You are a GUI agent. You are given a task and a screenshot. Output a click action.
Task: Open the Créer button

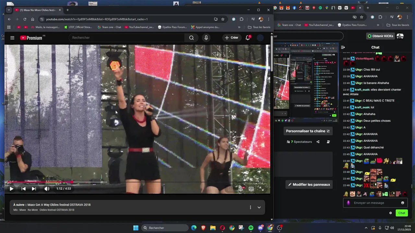[x=231, y=38]
